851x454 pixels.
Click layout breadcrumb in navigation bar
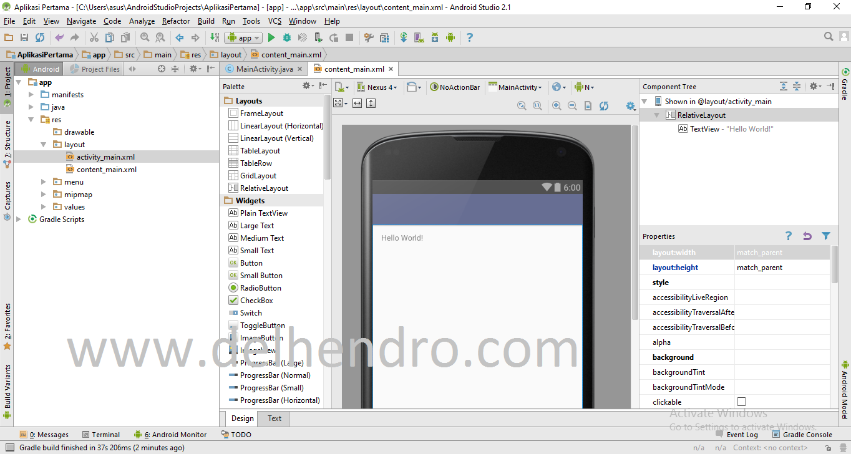click(x=226, y=55)
